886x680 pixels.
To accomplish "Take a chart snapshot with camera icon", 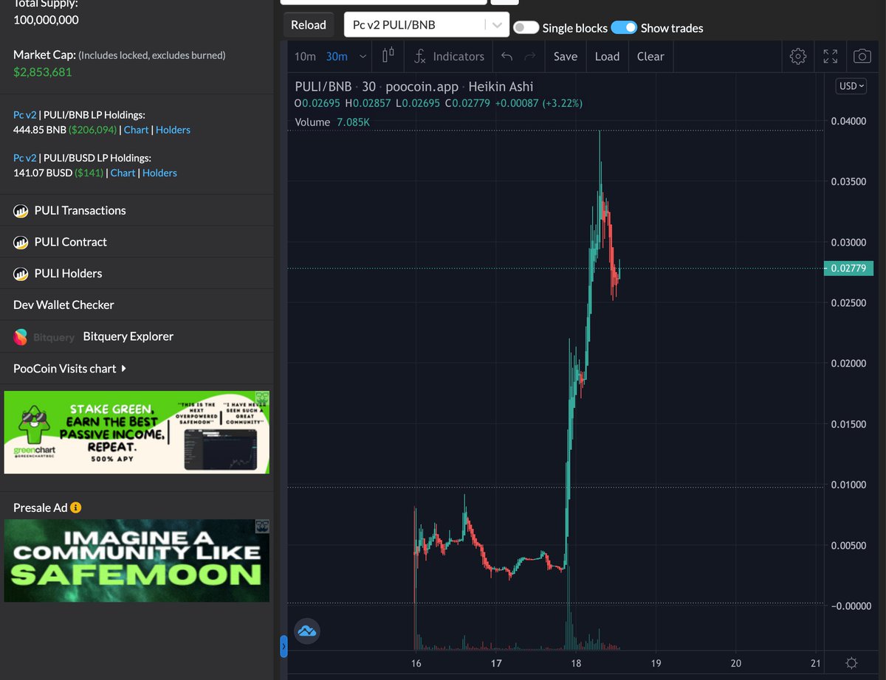I will pos(862,56).
